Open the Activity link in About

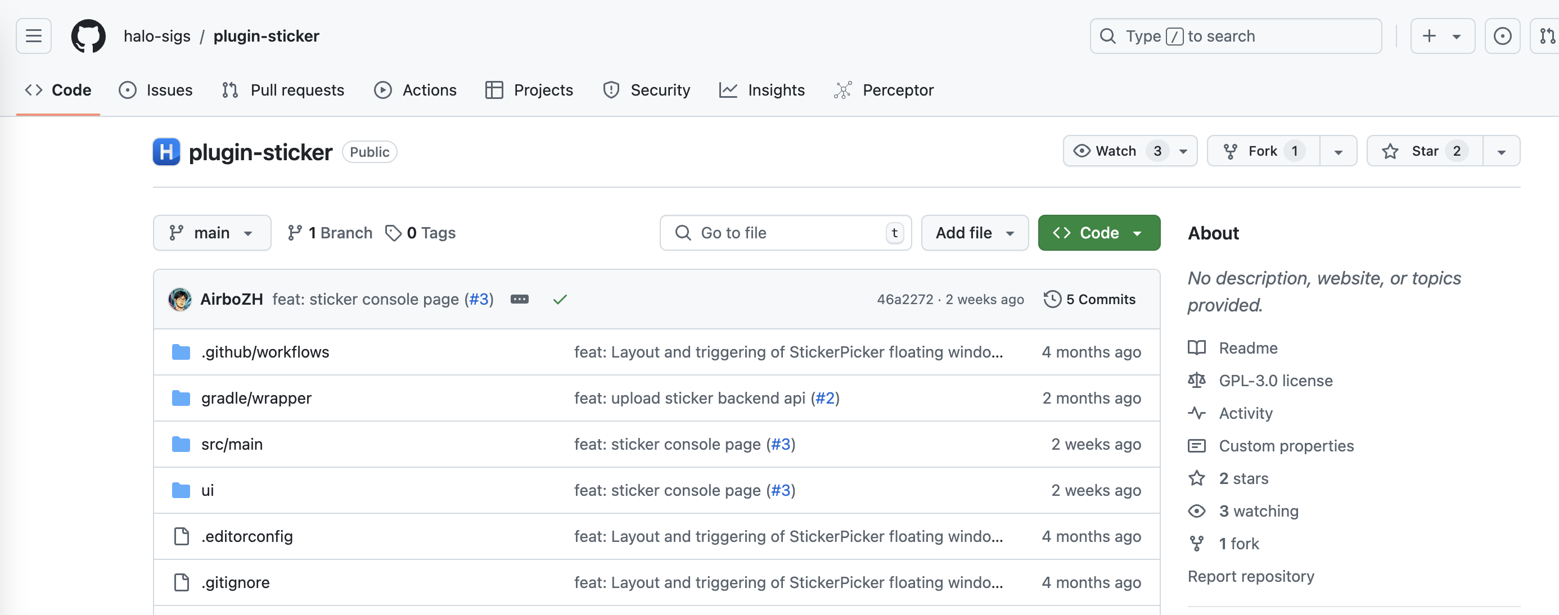pos(1246,413)
